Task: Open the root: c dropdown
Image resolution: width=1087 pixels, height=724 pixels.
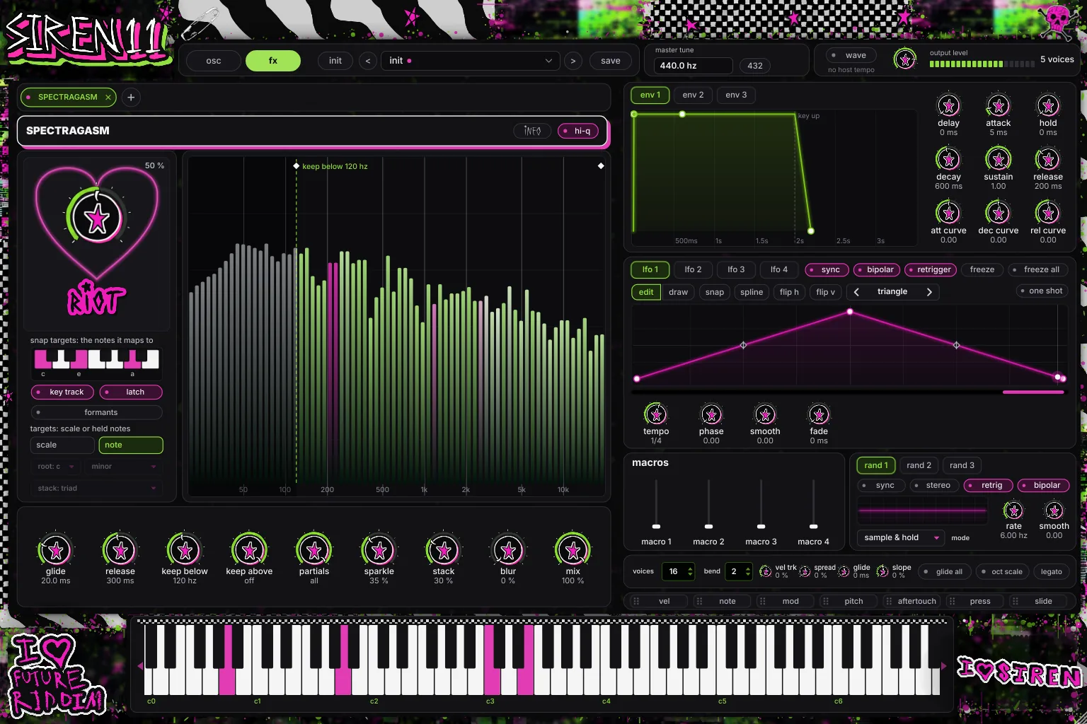Action: pyautogui.click(x=55, y=467)
